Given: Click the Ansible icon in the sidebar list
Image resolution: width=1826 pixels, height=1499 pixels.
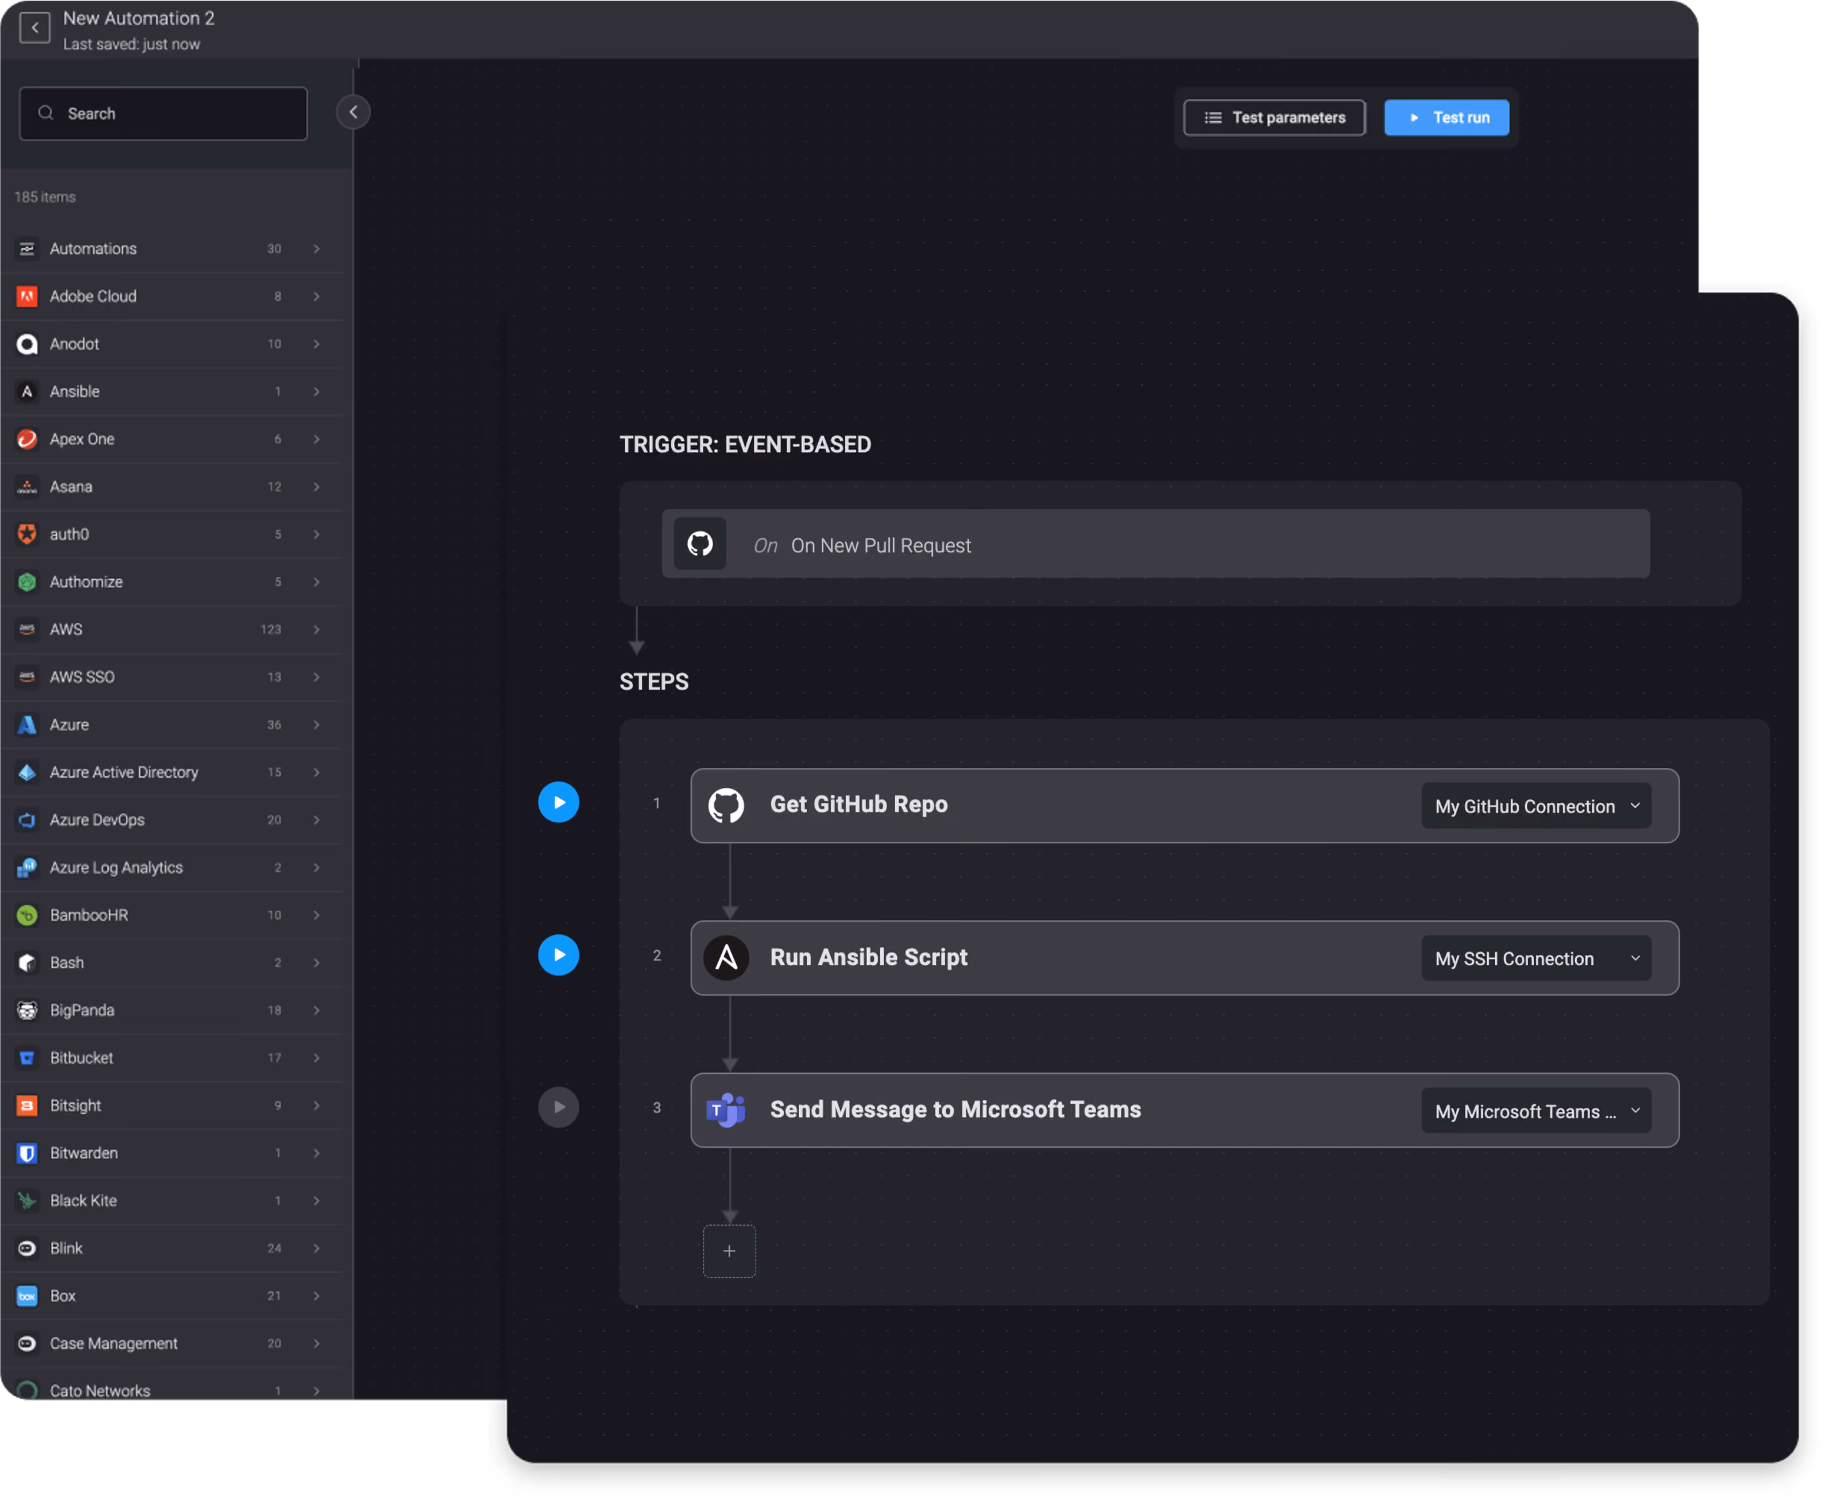Looking at the screenshot, I should coord(27,391).
